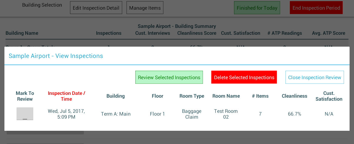Open Edit Inspection Detail
This screenshot has width=354, height=144.
coord(96,8)
